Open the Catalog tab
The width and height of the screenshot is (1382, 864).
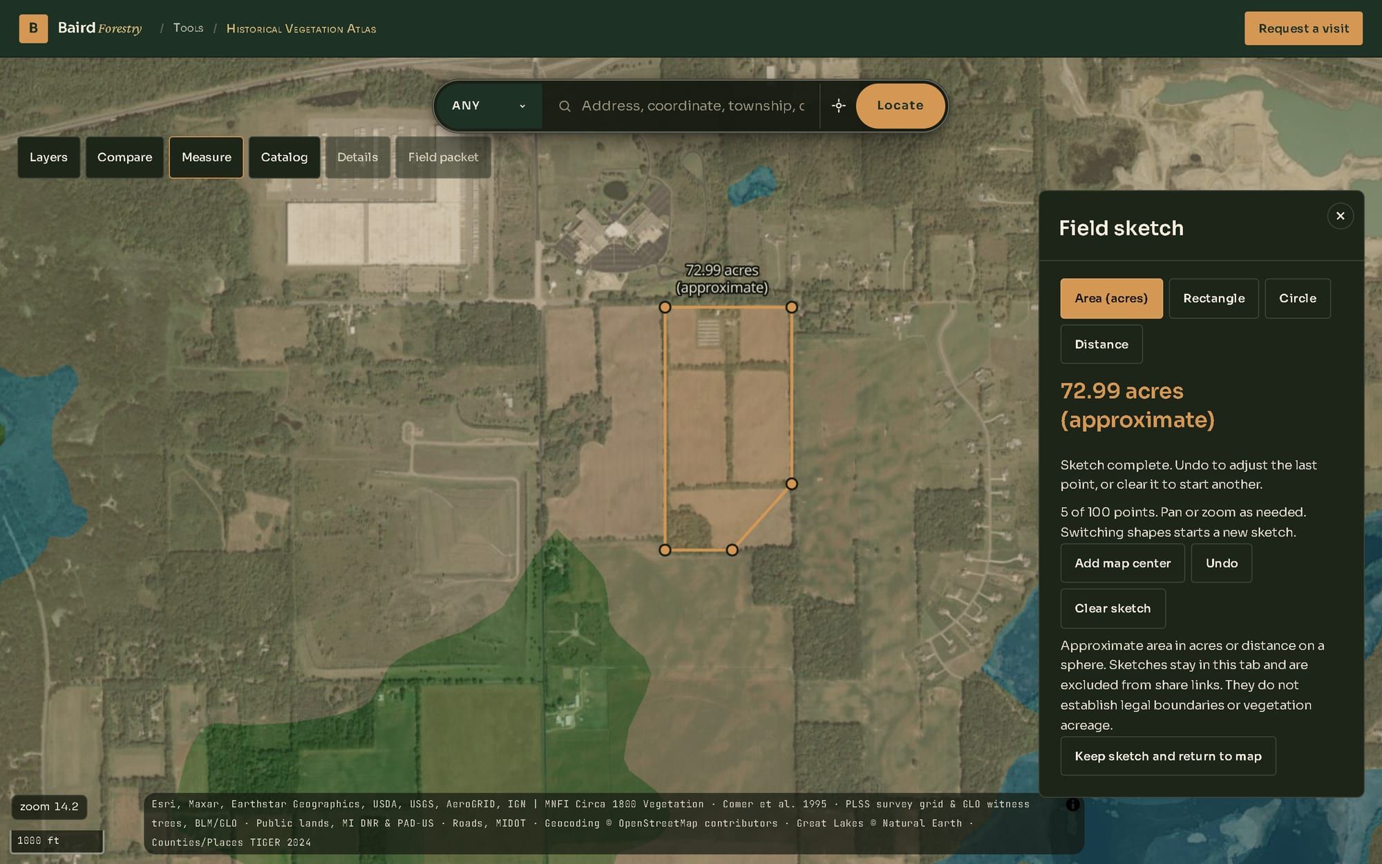(284, 158)
